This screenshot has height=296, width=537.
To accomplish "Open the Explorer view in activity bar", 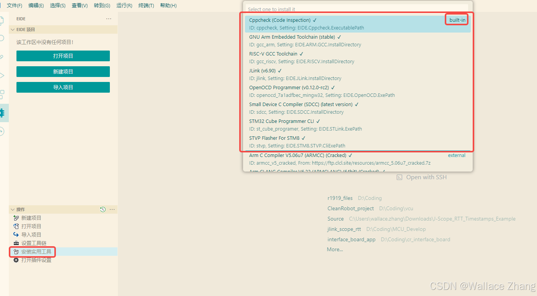I will coord(2,21).
